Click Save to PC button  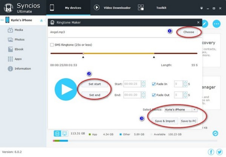[x=188, y=121]
